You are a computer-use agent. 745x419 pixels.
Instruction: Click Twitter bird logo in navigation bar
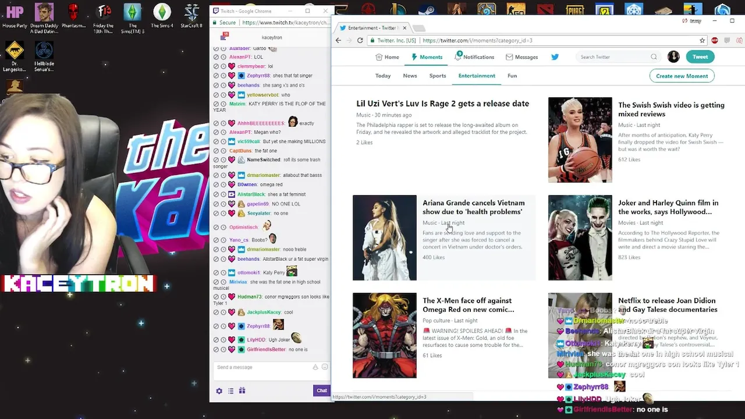pyautogui.click(x=555, y=57)
